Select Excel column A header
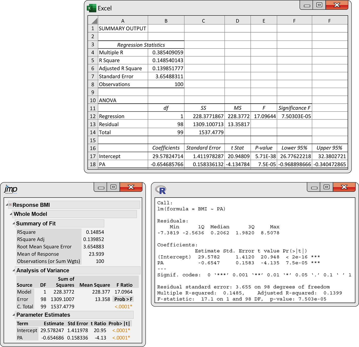Screen dimensions: 359x347 [123, 21]
